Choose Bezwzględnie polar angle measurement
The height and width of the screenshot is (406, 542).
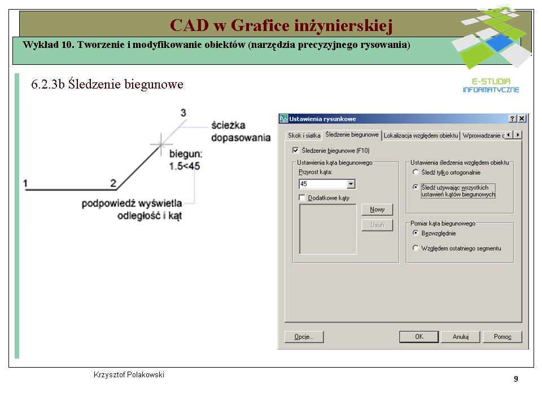coord(416,233)
